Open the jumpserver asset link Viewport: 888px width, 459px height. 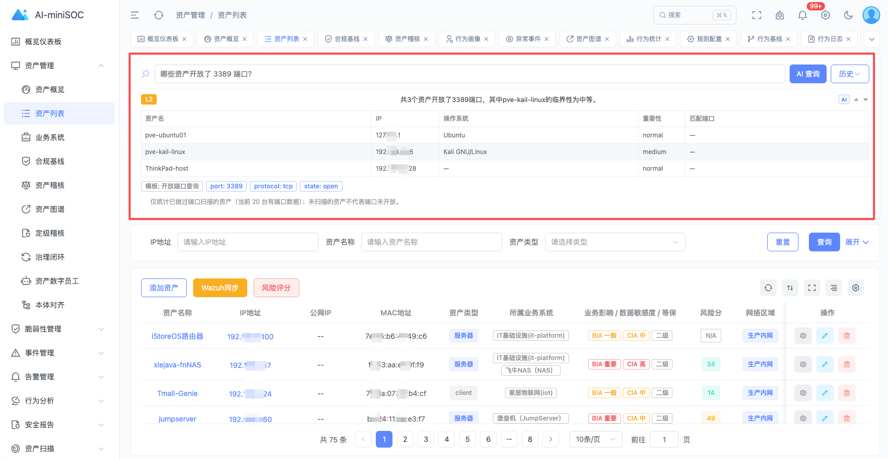coord(177,419)
